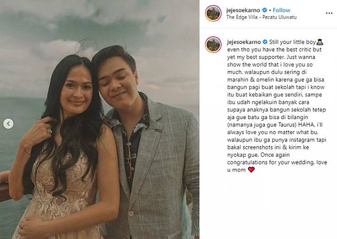Viewport: 337px width, 239px height.
Task: Follow the jejesoekarno account
Action: pyautogui.click(x=282, y=10)
